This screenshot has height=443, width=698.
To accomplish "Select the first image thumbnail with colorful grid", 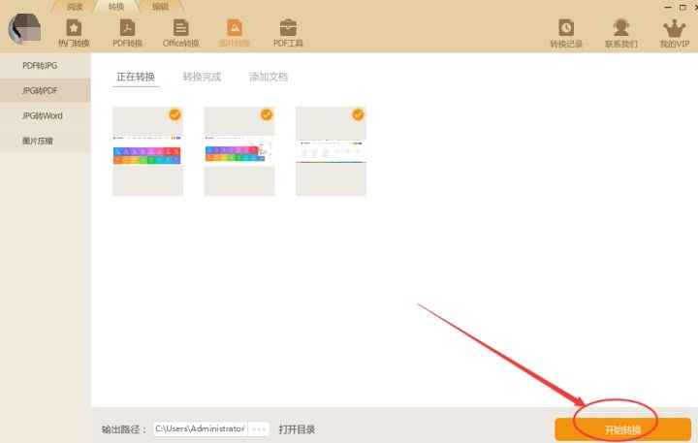I will click(x=147, y=151).
